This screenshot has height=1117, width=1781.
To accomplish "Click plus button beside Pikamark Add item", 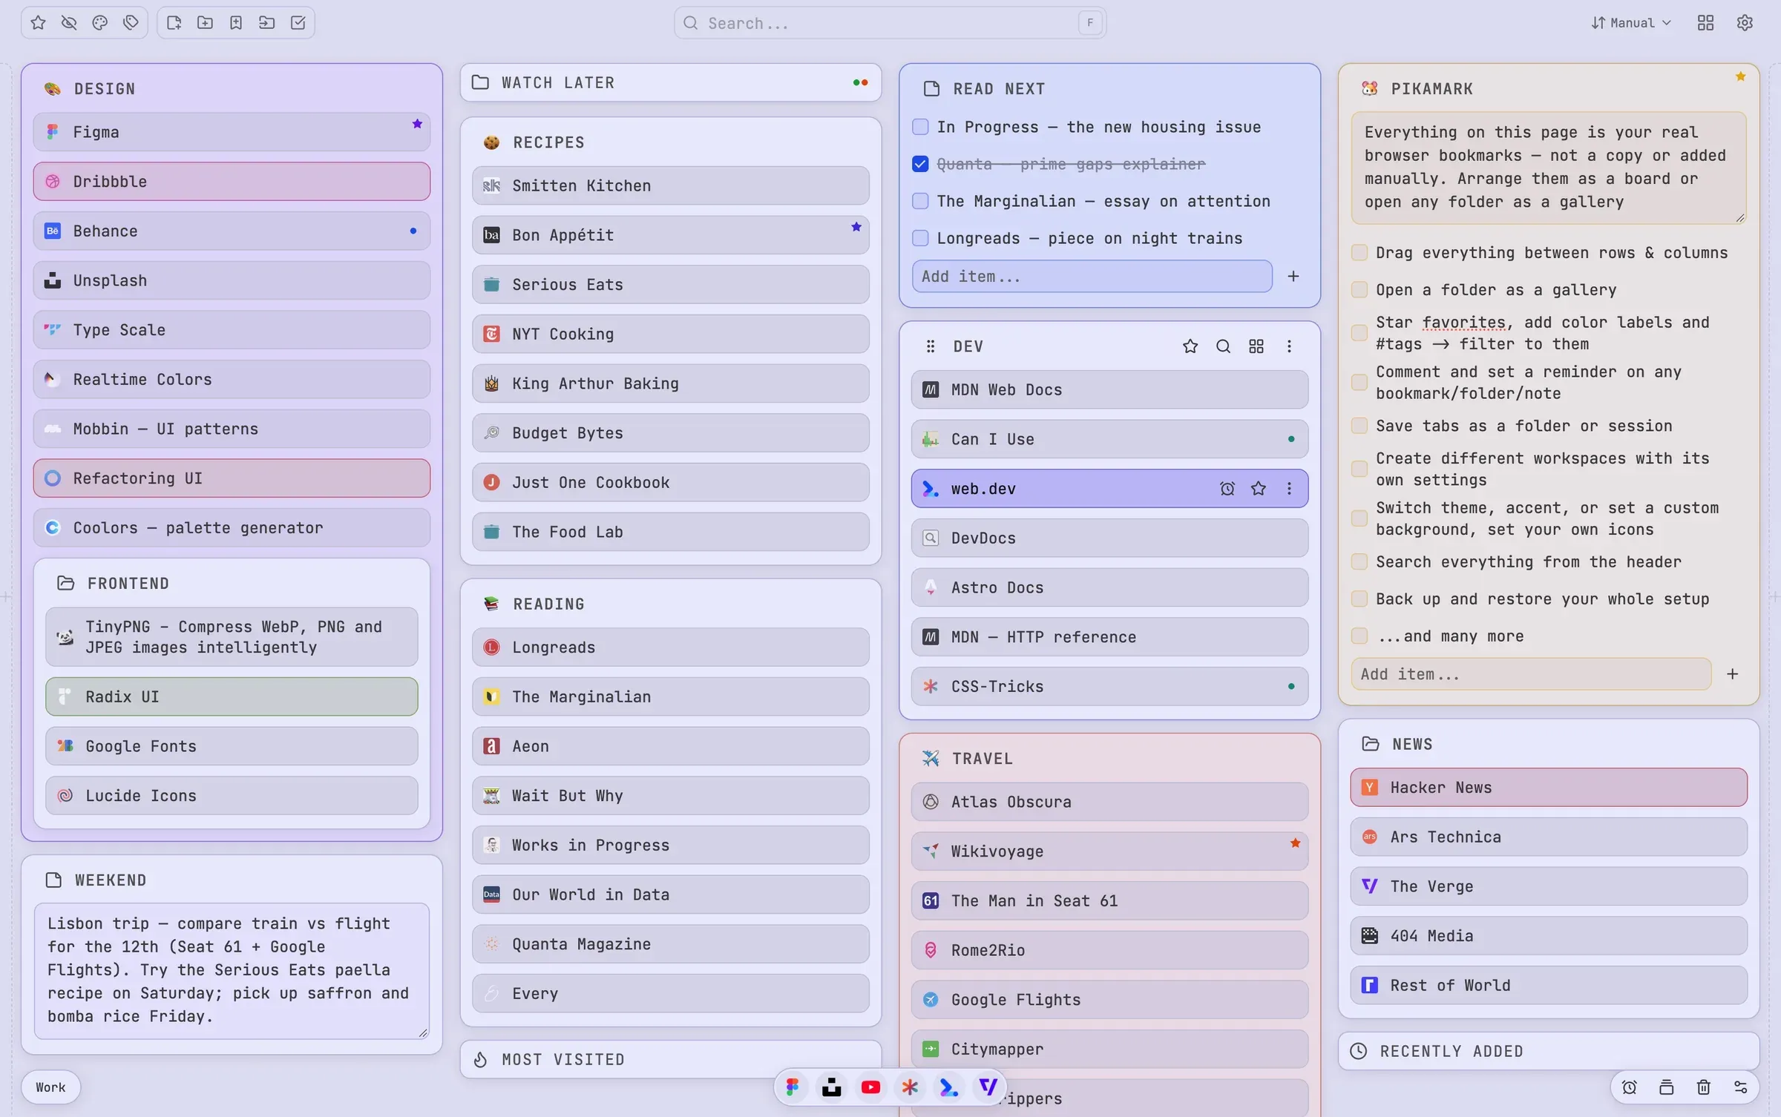I will point(1733,674).
